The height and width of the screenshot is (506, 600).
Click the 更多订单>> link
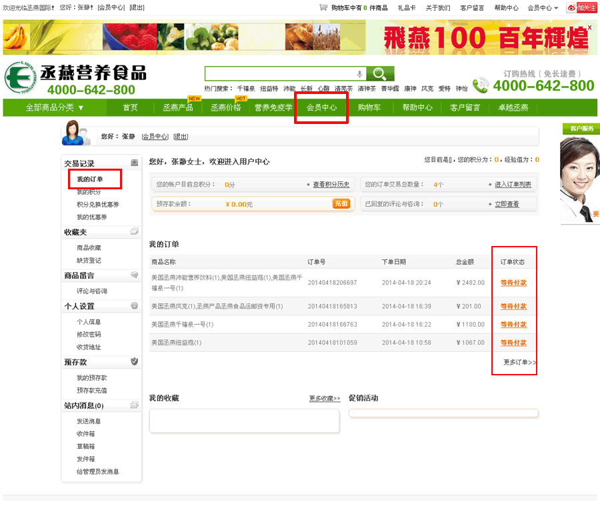pyautogui.click(x=519, y=362)
